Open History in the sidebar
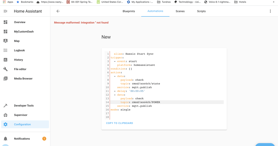 (x=25, y=60)
